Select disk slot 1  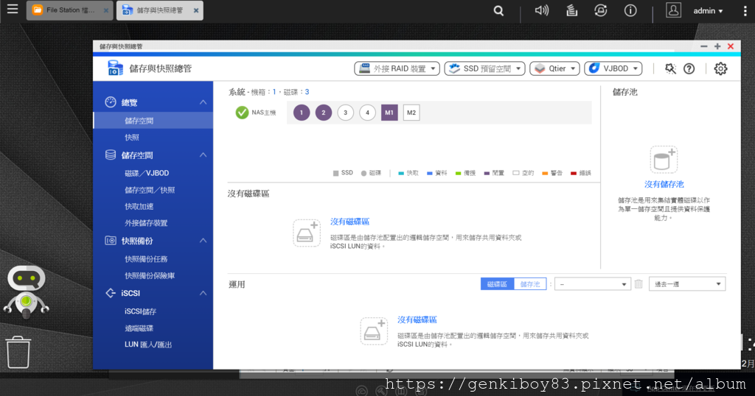point(302,113)
